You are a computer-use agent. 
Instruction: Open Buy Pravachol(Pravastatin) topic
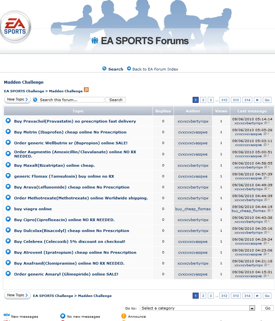[75, 121]
